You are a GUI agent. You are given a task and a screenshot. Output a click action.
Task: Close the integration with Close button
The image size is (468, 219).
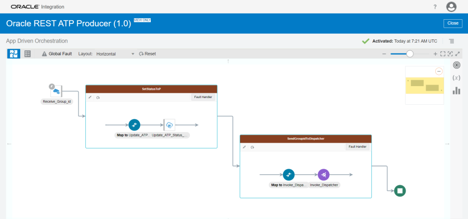tap(453, 23)
